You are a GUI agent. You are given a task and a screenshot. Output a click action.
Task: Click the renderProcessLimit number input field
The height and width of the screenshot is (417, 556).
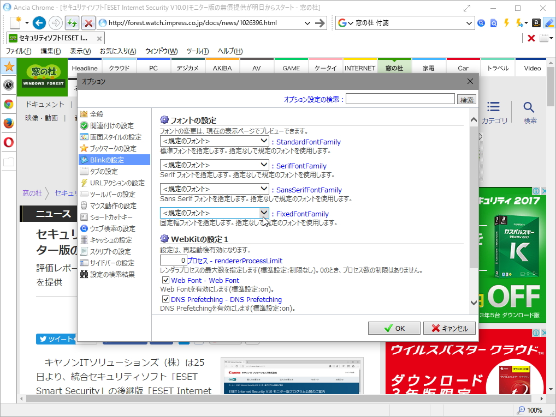tap(172, 260)
